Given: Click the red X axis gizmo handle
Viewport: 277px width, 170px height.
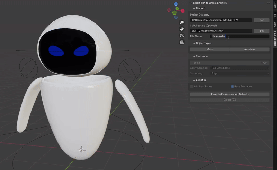Looking at the screenshot, I should click(x=182, y=11).
